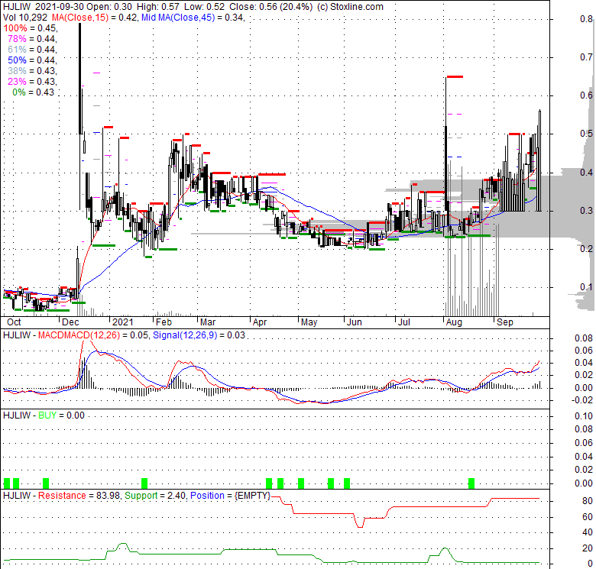Select the 61% = 0.44 level label
Screen dimensions: 596x569
click(x=32, y=50)
